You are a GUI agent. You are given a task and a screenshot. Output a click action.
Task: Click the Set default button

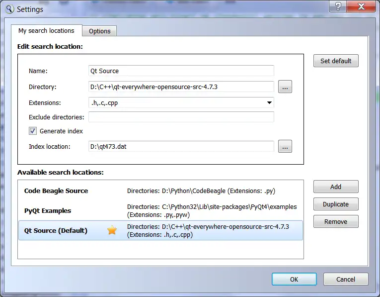click(336, 61)
